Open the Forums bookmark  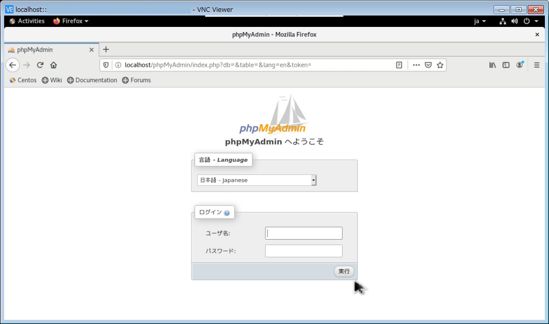(137, 80)
